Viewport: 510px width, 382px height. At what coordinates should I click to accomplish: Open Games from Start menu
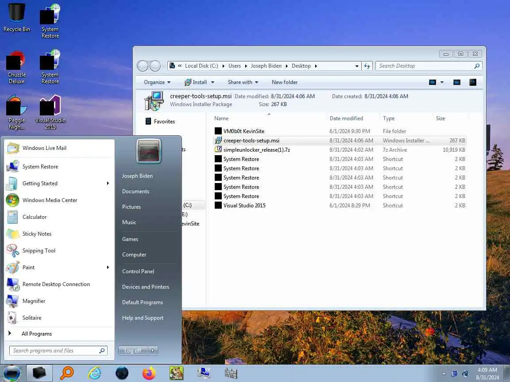pyautogui.click(x=130, y=239)
